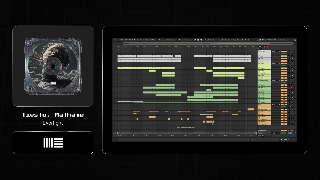Unfold the Transition track
The image size is (320, 180).
pos(259,109)
